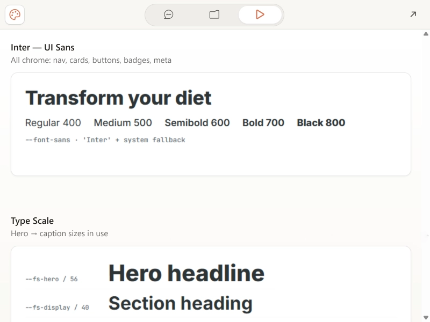Click the 'Inter — UI Sans' heading
The image size is (430, 322).
(x=42, y=47)
